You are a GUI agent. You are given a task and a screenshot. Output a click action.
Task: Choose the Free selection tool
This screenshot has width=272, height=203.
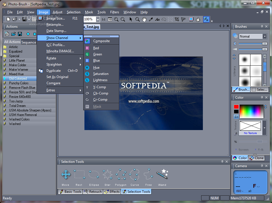[x=148, y=174]
